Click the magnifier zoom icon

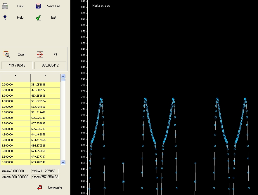click(7, 54)
